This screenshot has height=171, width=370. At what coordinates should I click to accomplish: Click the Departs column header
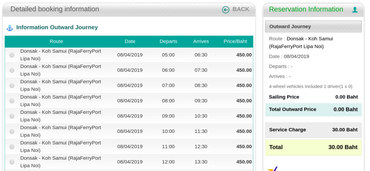168,41
